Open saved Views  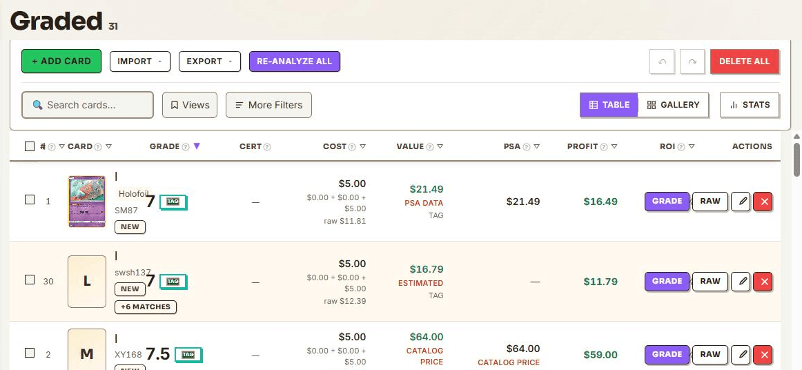190,105
